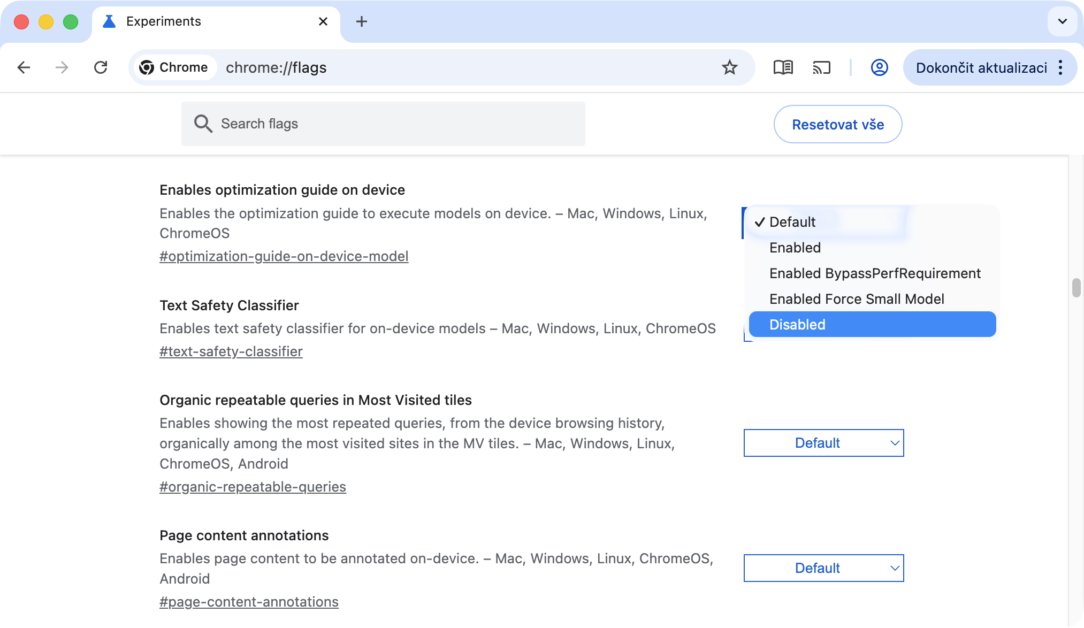Click Text Safety Classifier heading
The image size is (1084, 628).
(229, 305)
